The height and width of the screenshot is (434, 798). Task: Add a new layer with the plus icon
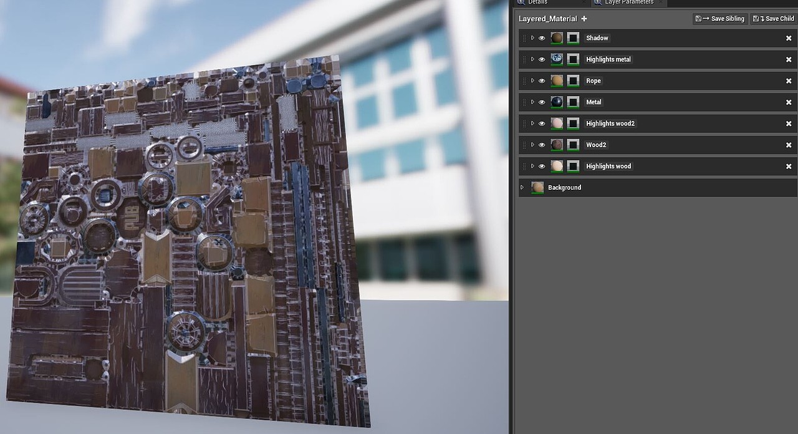(x=584, y=19)
